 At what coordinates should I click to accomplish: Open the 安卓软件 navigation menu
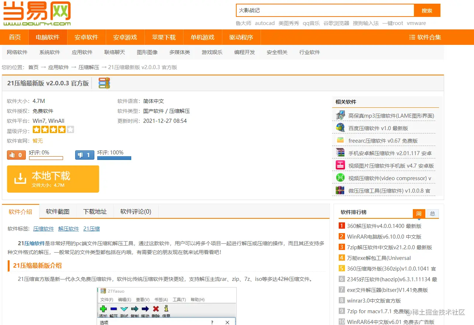tap(86, 37)
